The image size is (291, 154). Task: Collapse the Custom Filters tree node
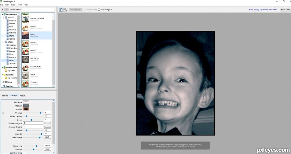pos(2,68)
